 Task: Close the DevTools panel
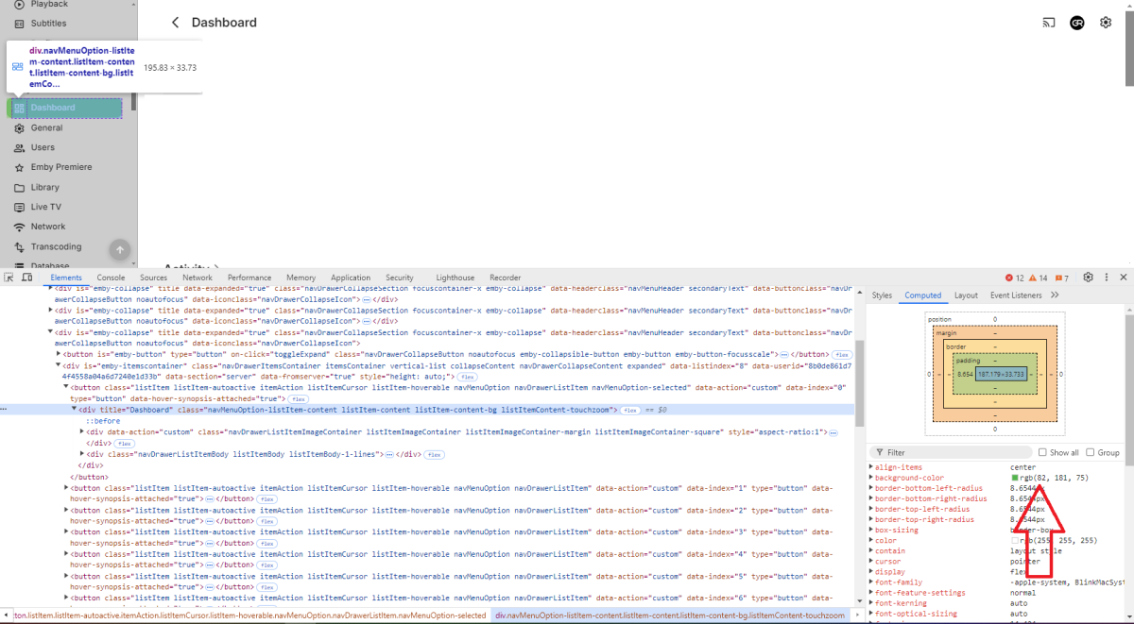(x=1124, y=278)
